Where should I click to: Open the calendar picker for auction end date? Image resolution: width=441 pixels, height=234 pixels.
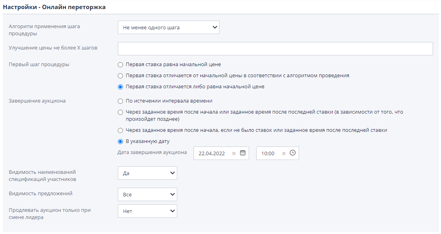242,153
